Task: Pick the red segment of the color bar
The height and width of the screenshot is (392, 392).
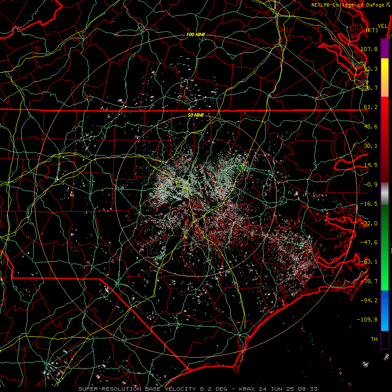Action: pyautogui.click(x=385, y=139)
